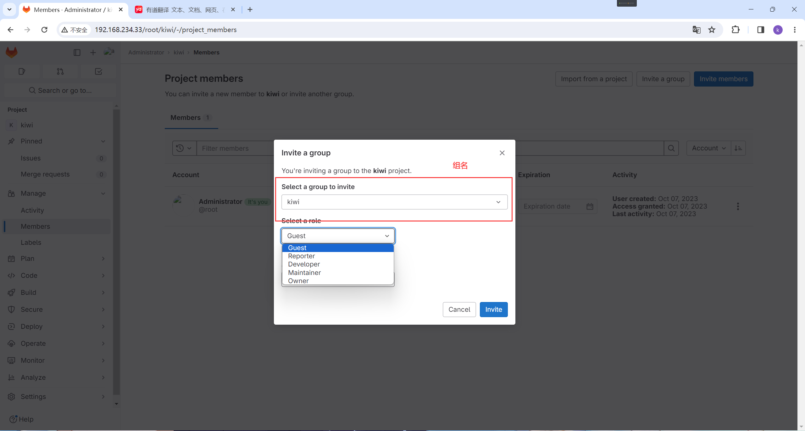Open the Administrator row actions menu
The width and height of the screenshot is (805, 431).
[x=738, y=206]
